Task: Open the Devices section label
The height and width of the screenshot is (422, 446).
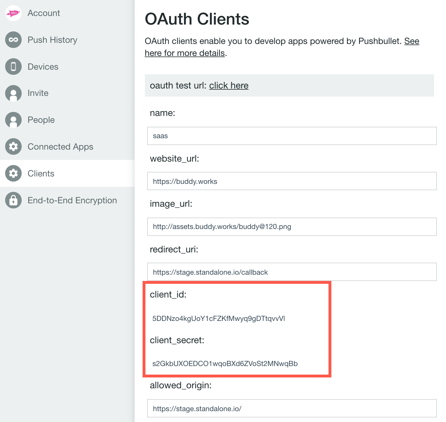Action: tap(43, 67)
